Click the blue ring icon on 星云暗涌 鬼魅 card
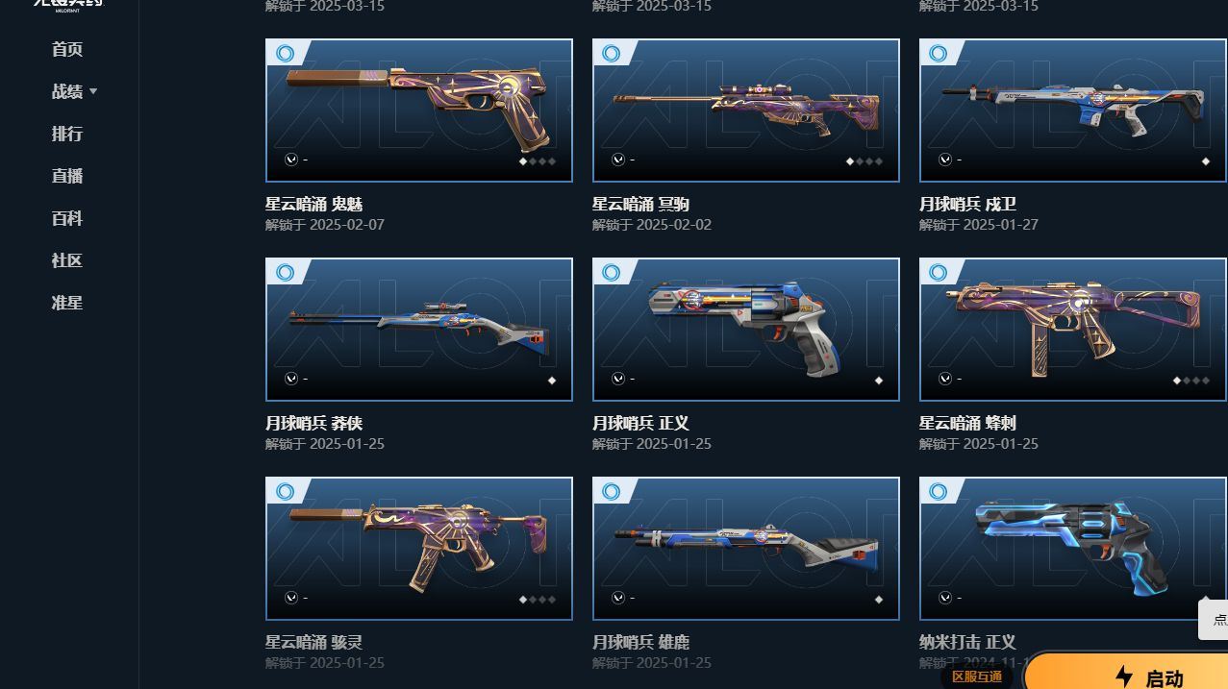Image resolution: width=1228 pixels, height=689 pixels. 286,53
